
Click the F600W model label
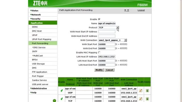tap(142, 5)
